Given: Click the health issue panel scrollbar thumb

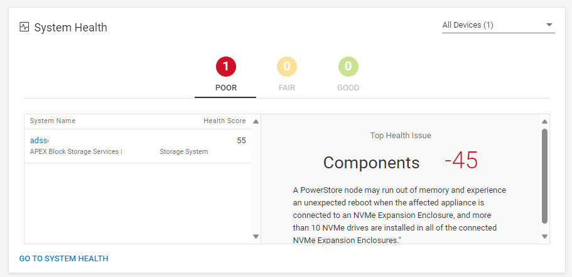Looking at the screenshot, I should (544, 176).
